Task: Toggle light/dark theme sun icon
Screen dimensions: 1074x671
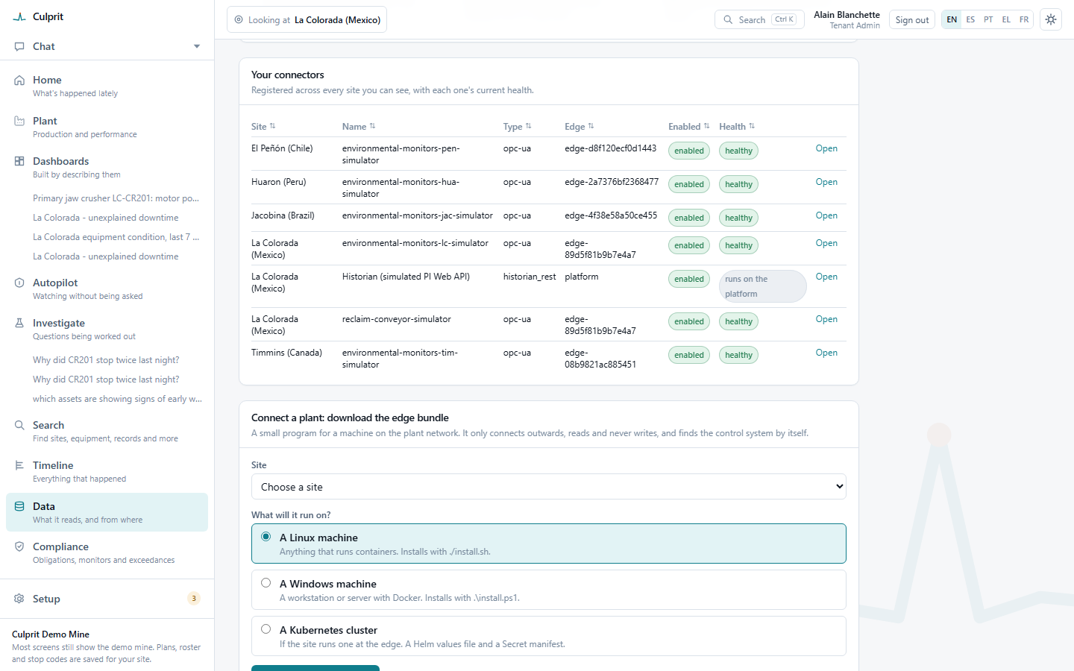Action: [1051, 19]
